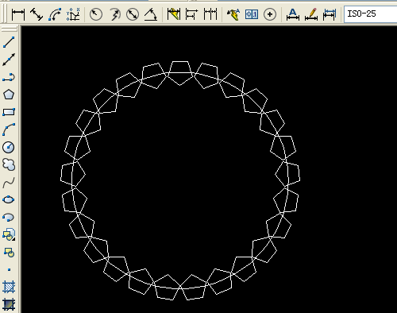Viewport: 397px width, 313px height.
Task: Select the Continue dimension tool
Action: click(210, 14)
